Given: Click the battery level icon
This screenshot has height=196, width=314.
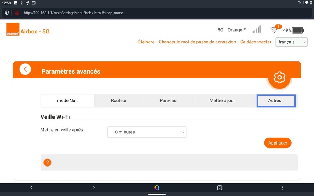Looking at the screenshot, I should (x=297, y=30).
